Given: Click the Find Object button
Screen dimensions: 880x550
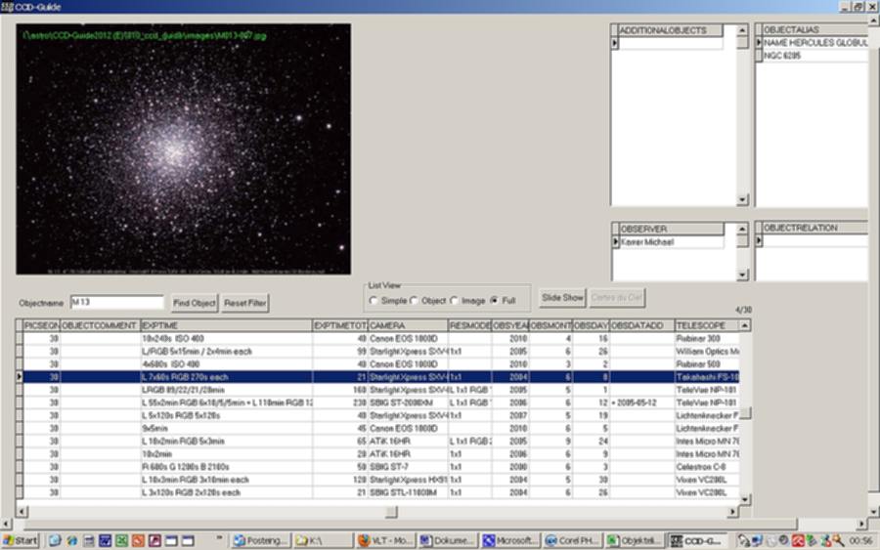Looking at the screenshot, I should 195,303.
